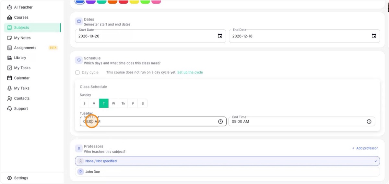Viewport: 389px width, 184px height.
Task: Pick the pink color swatch
Action: coord(156,1)
